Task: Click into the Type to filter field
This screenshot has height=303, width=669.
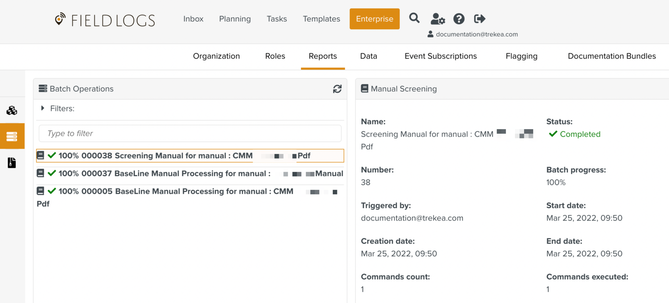Action: point(190,133)
